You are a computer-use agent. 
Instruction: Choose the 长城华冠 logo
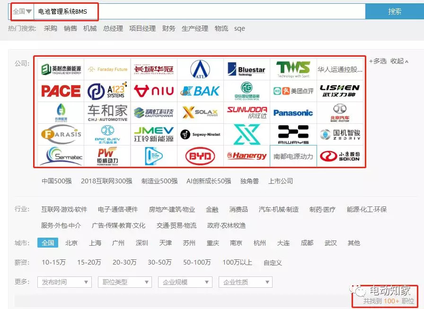click(x=154, y=69)
